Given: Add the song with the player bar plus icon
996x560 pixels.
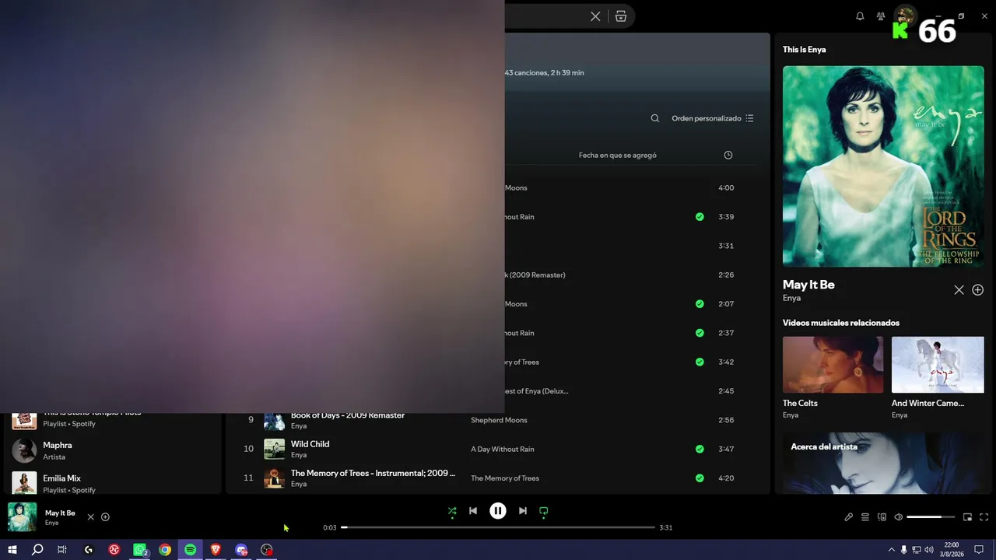Looking at the screenshot, I should (106, 517).
